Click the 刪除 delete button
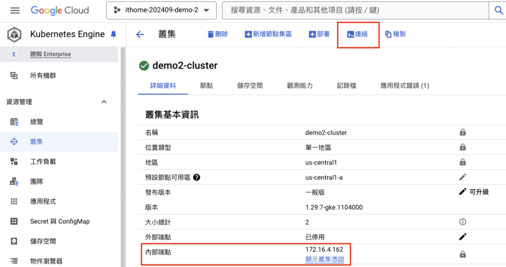 (x=217, y=34)
